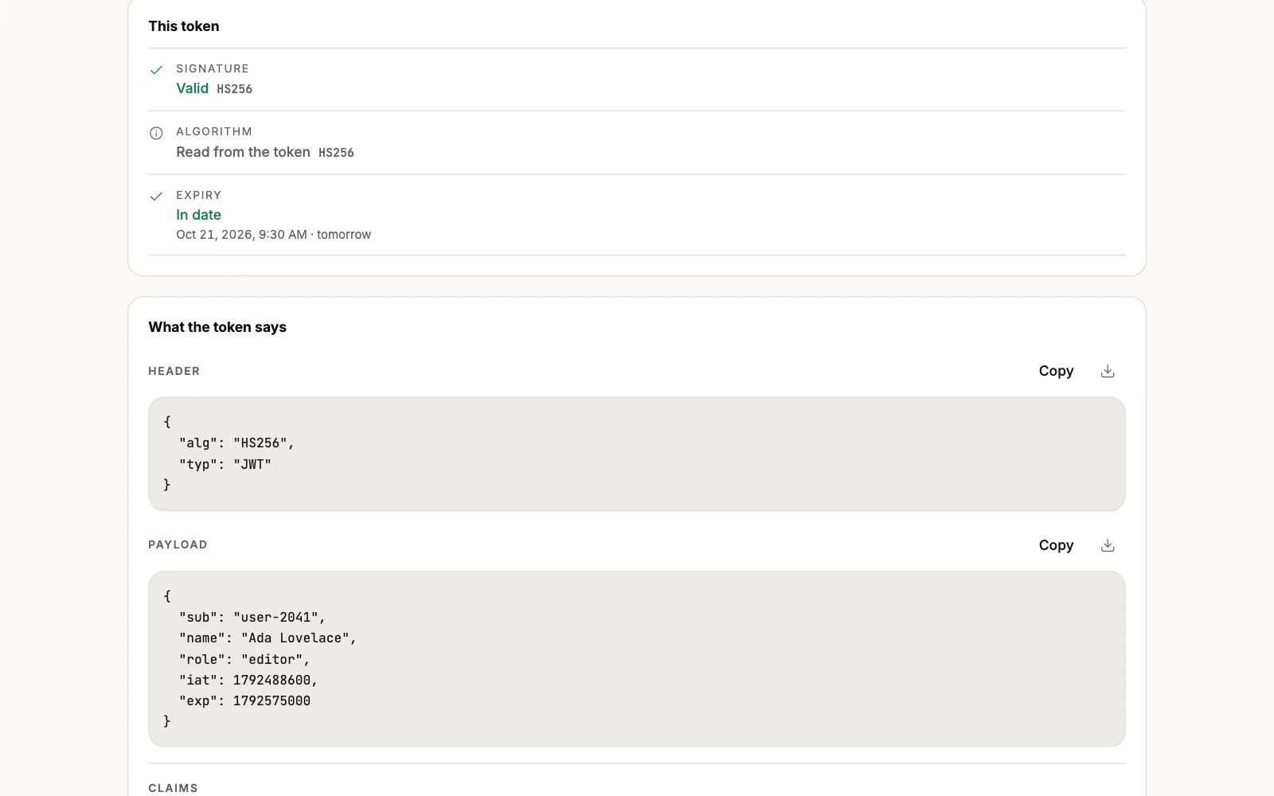The width and height of the screenshot is (1274, 796).
Task: Click the payload JSON code block
Action: pyautogui.click(x=636, y=658)
